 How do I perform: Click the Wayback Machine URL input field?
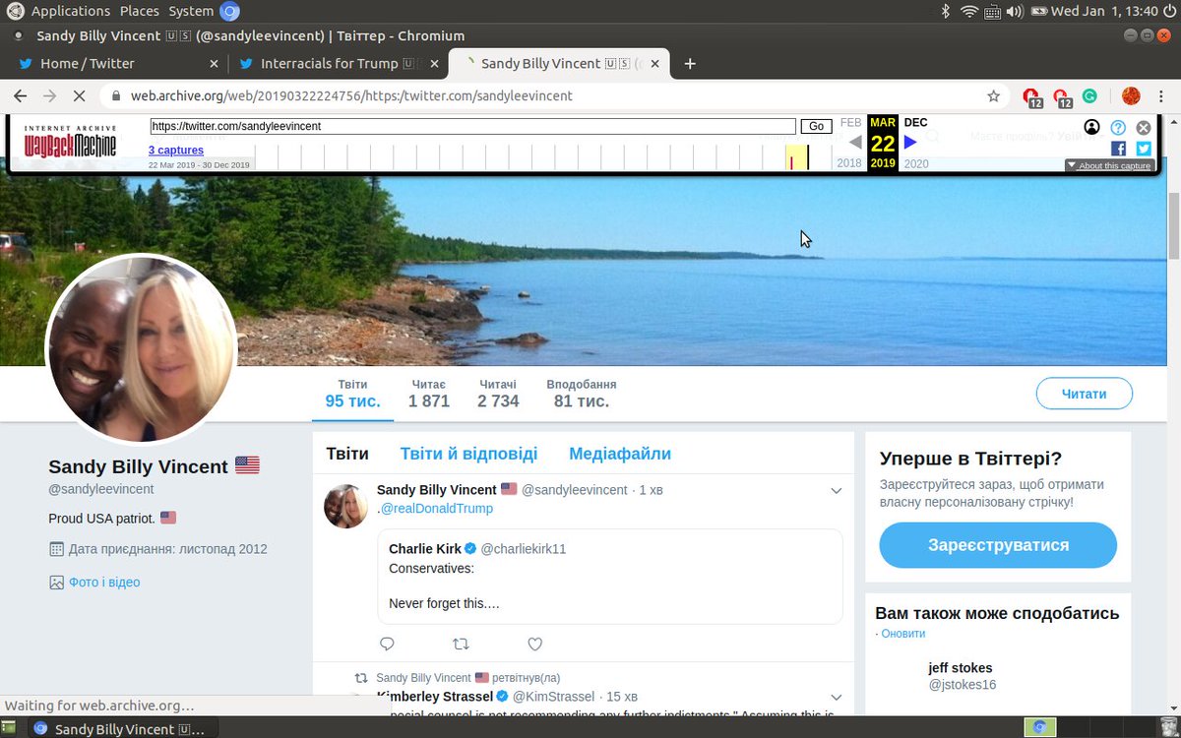[472, 126]
